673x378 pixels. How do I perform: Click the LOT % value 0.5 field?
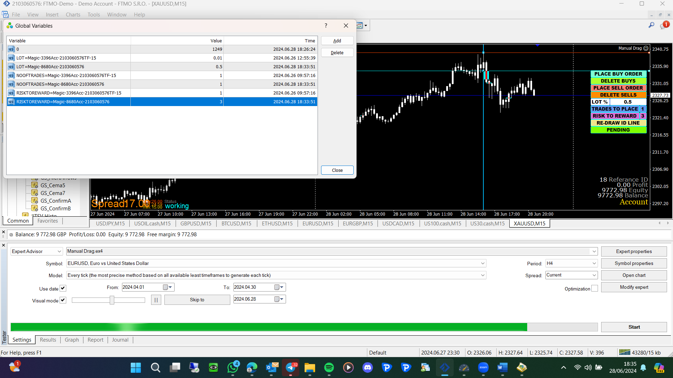(x=628, y=102)
